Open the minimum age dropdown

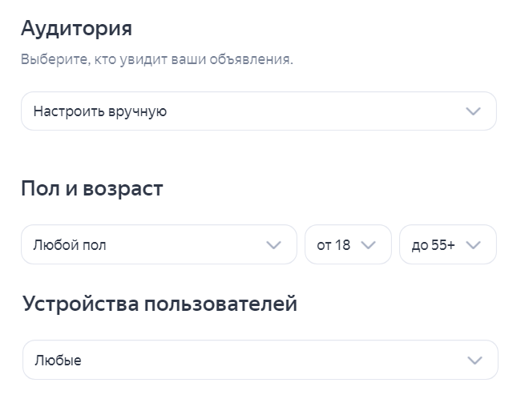[x=348, y=245]
